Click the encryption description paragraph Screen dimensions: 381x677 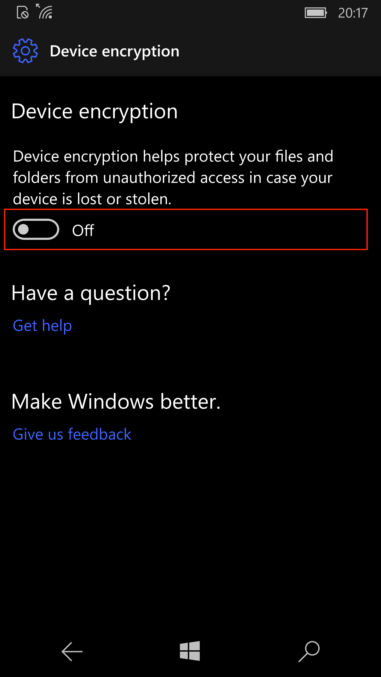click(173, 177)
